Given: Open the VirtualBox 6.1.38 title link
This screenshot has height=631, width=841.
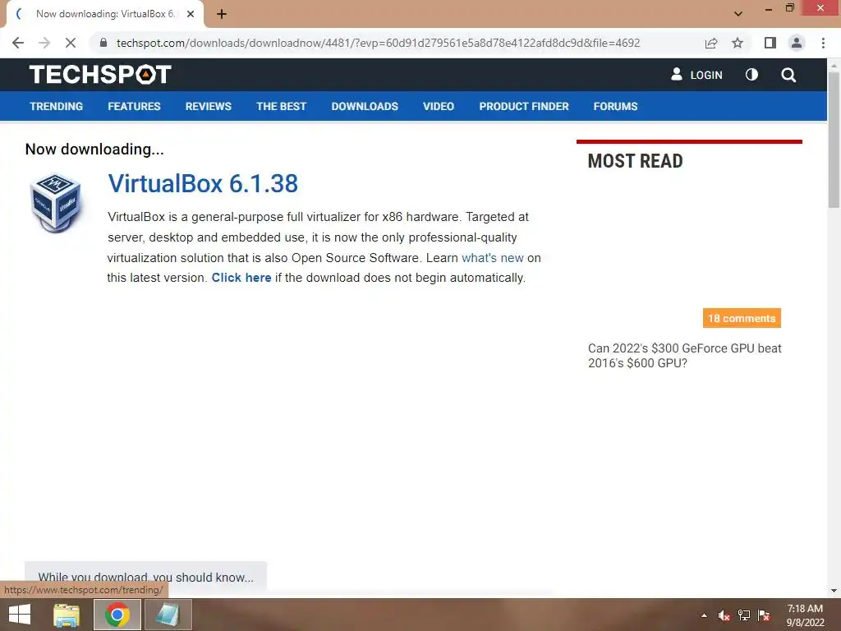Looking at the screenshot, I should click(x=203, y=183).
